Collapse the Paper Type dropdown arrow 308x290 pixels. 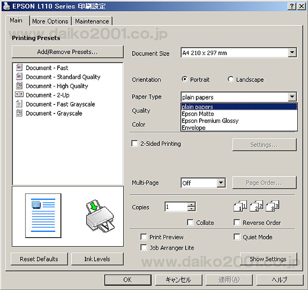(x=292, y=97)
